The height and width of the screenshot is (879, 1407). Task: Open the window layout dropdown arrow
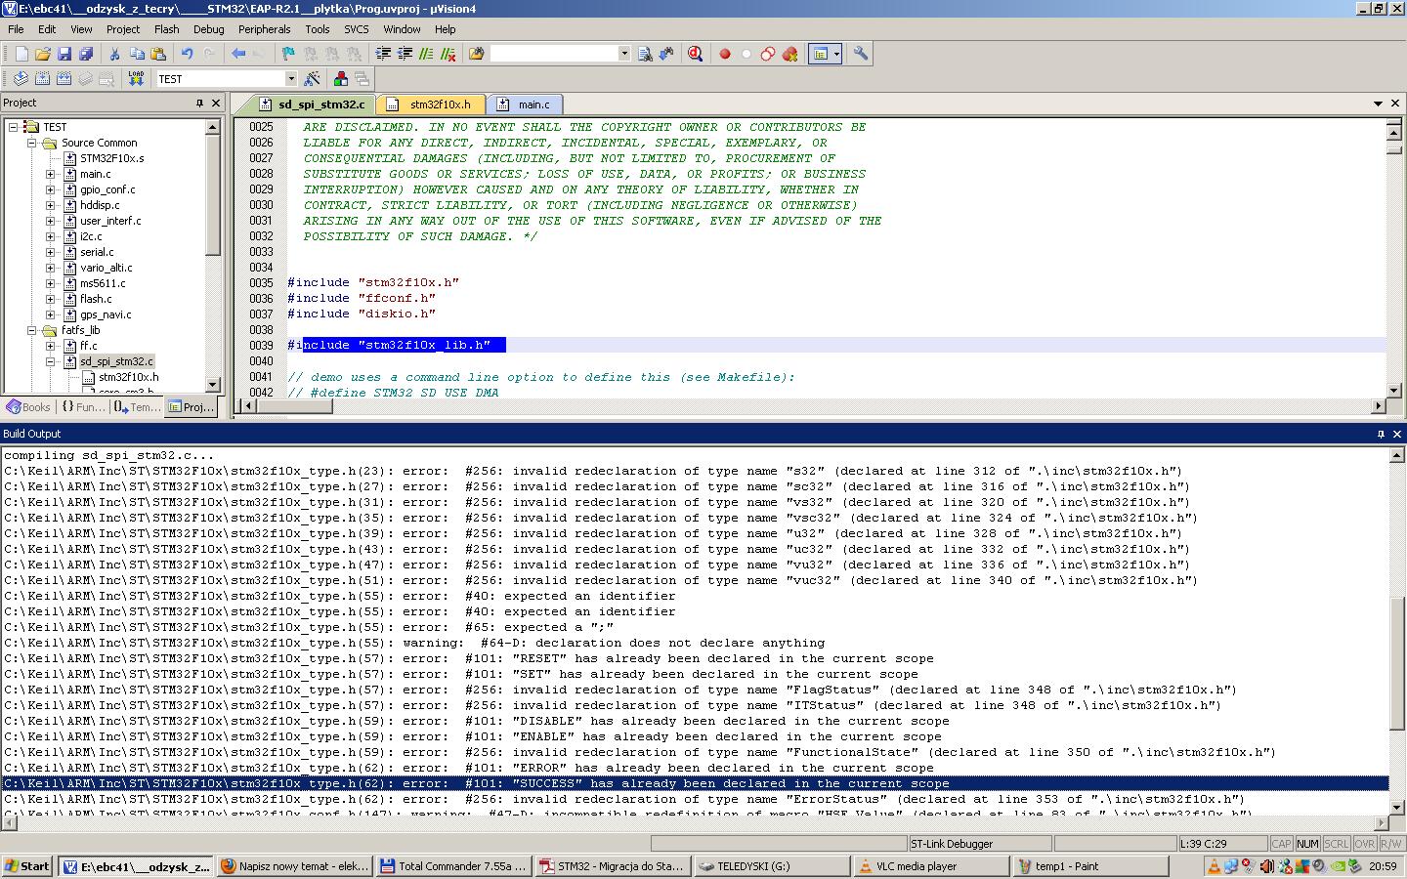point(836,54)
